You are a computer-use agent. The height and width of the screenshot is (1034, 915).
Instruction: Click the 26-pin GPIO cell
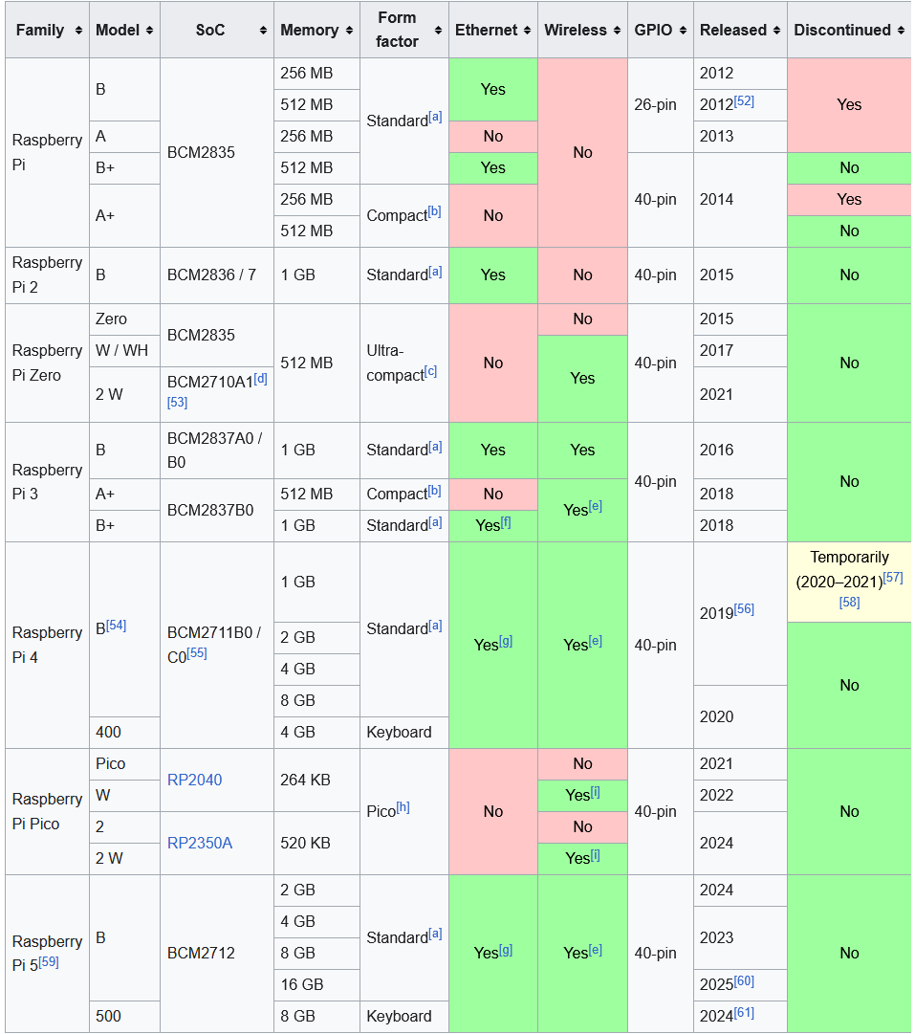coord(661,105)
